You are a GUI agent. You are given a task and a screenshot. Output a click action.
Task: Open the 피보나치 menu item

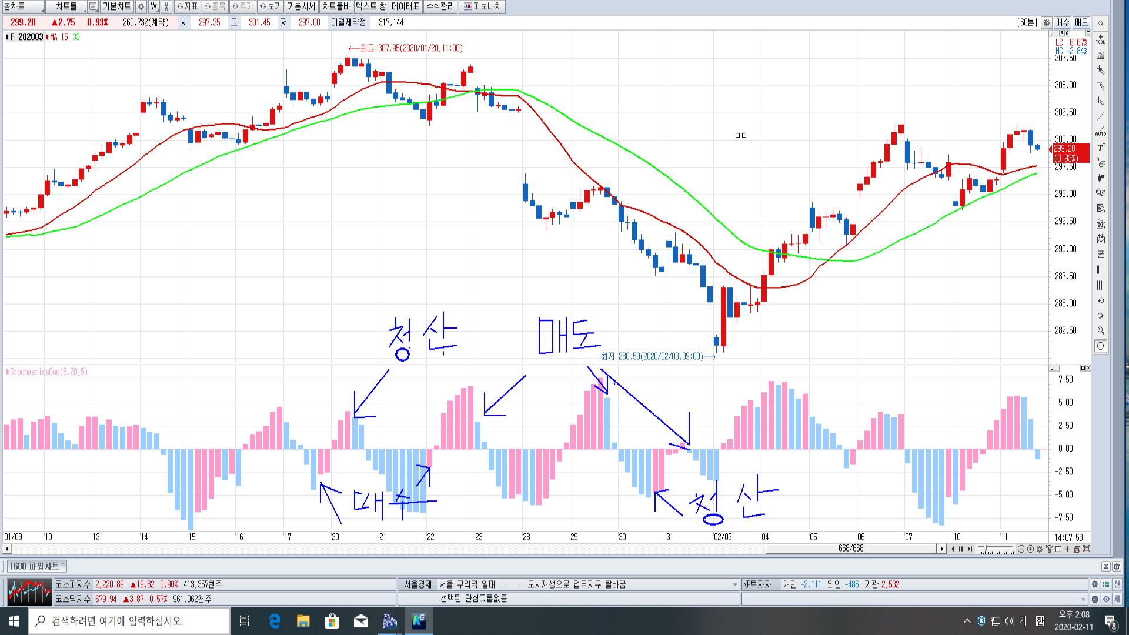pos(482,6)
